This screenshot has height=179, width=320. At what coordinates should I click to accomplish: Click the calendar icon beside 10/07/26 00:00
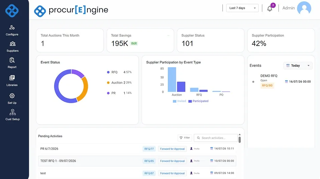click(x=212, y=161)
